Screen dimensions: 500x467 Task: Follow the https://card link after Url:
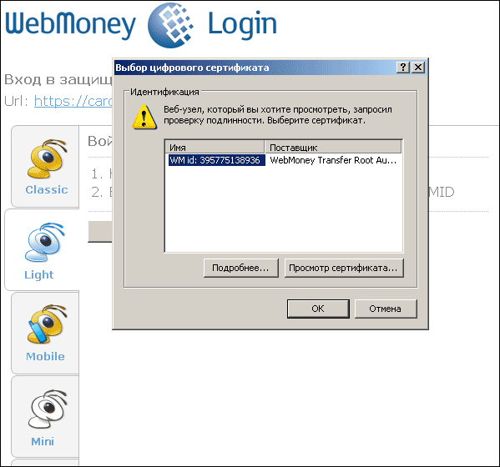(x=73, y=101)
